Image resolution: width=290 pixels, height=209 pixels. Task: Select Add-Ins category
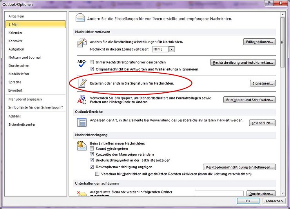pos(36,116)
